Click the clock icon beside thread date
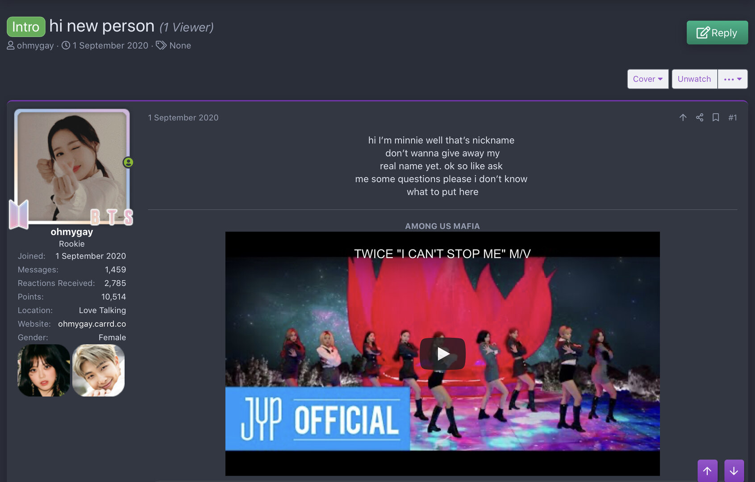Viewport: 755px width, 482px height. click(x=66, y=46)
